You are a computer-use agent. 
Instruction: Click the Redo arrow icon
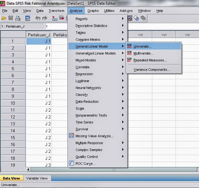(x=45, y=18)
